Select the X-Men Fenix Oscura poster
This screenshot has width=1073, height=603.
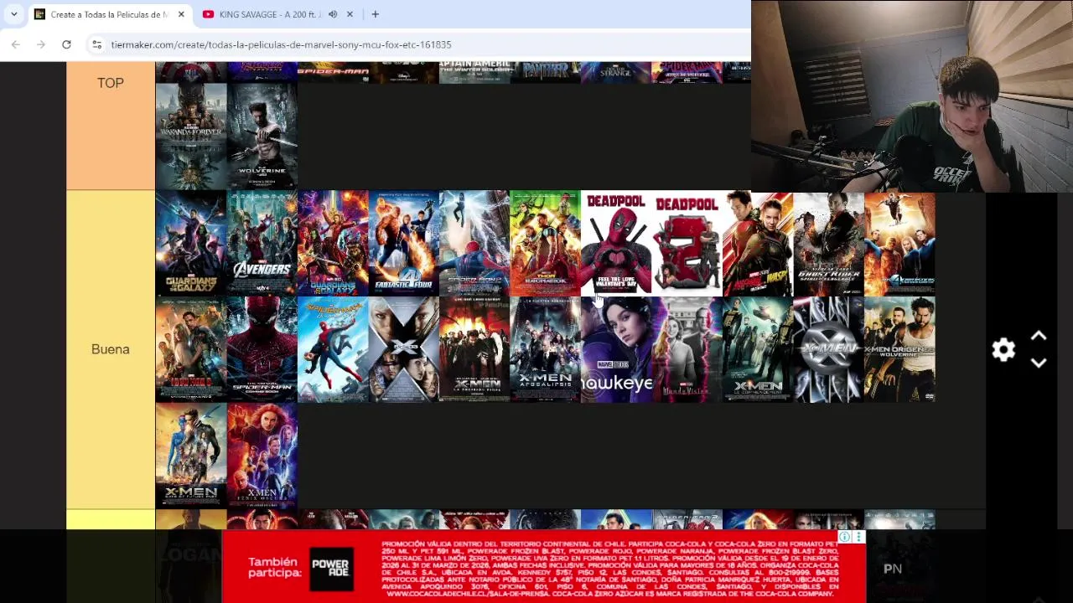pos(262,456)
